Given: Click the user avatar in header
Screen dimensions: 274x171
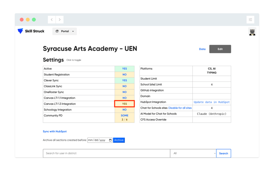Looking at the screenshot, I should click(252, 32).
